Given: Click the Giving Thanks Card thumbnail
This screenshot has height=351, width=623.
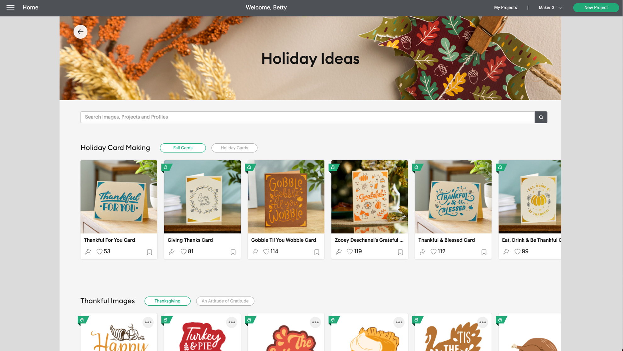Looking at the screenshot, I should 202,197.
